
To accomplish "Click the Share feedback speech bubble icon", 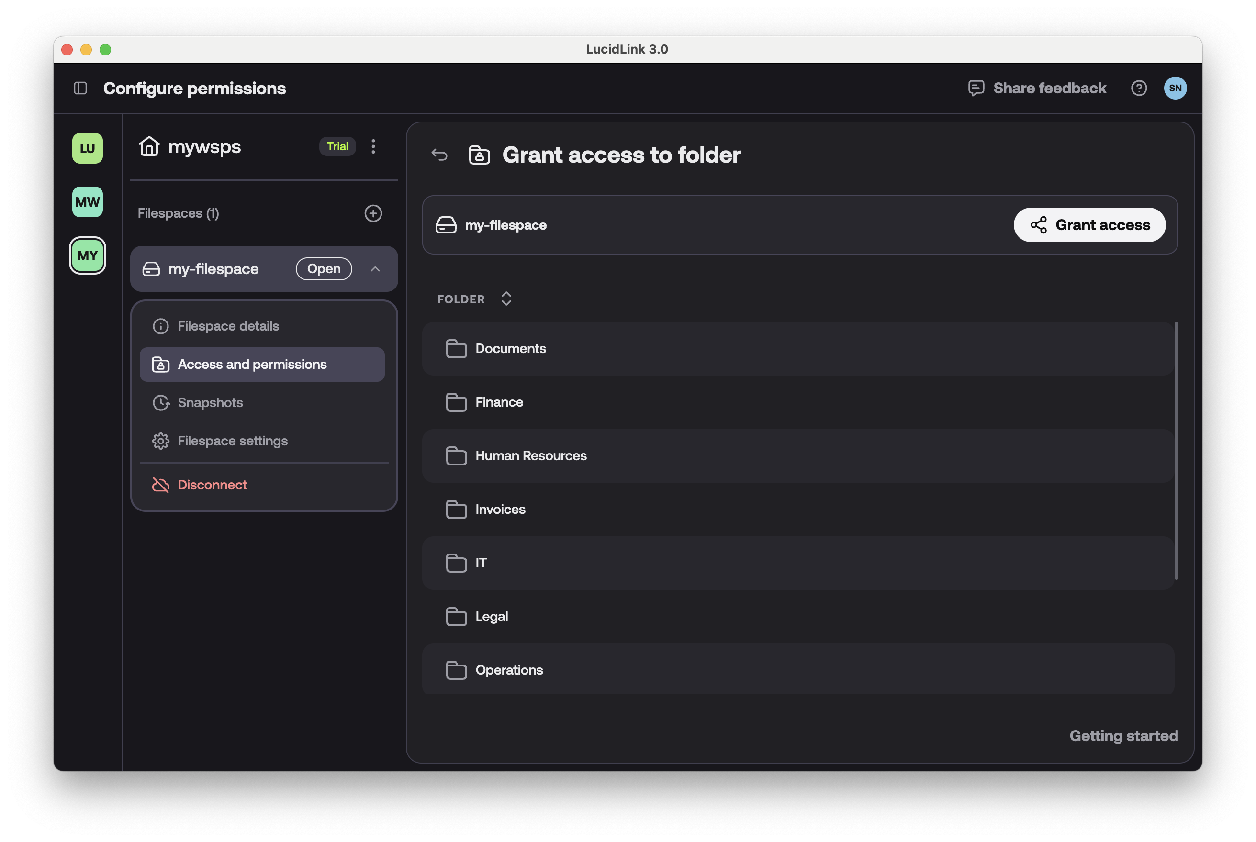I will 976,88.
